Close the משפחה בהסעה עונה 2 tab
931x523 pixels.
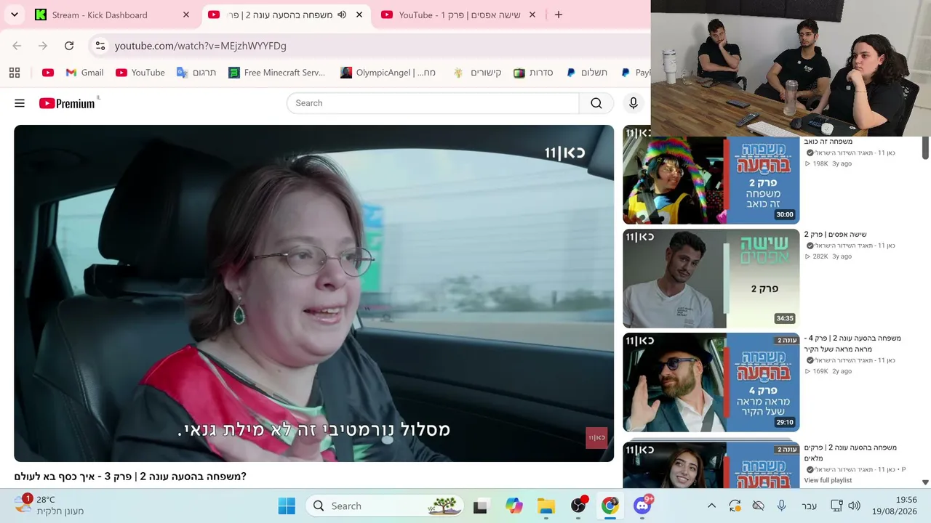(359, 15)
